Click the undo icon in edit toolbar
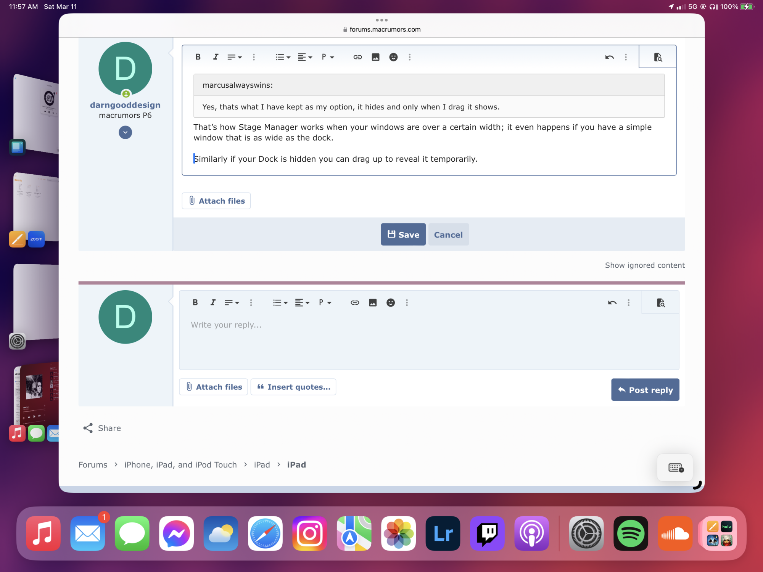The width and height of the screenshot is (763, 572). pos(609,57)
